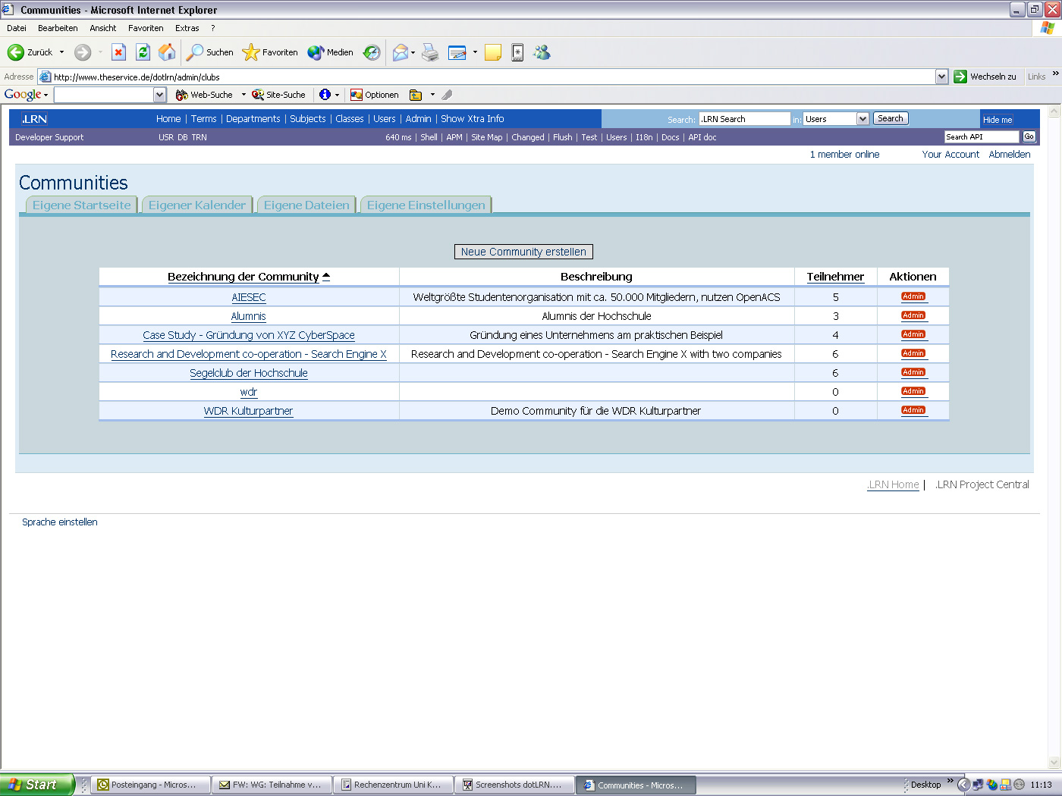The height and width of the screenshot is (796, 1062).
Task: Open mail via the envelope icon
Action: [400, 52]
